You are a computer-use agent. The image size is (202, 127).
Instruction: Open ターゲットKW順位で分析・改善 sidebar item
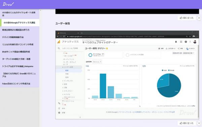[x=20, y=59]
